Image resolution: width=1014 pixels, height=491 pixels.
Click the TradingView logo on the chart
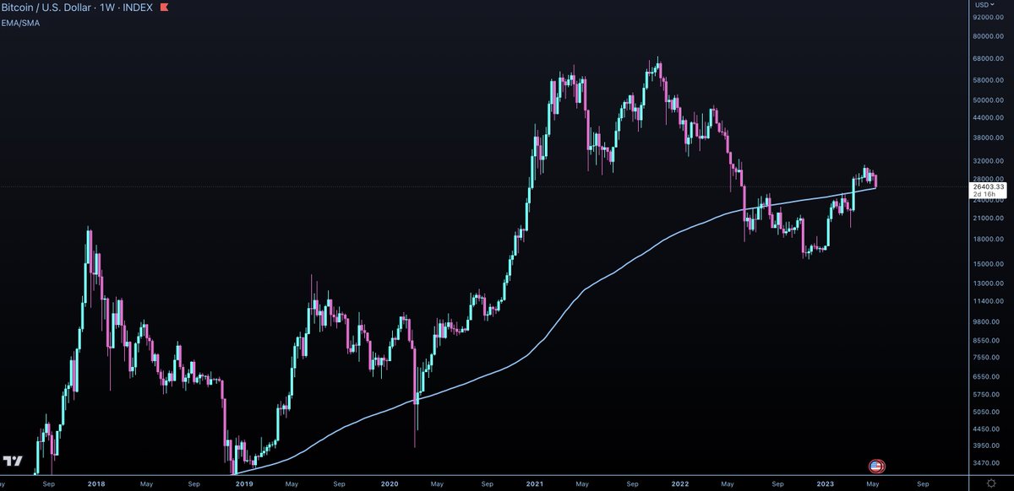point(12,461)
